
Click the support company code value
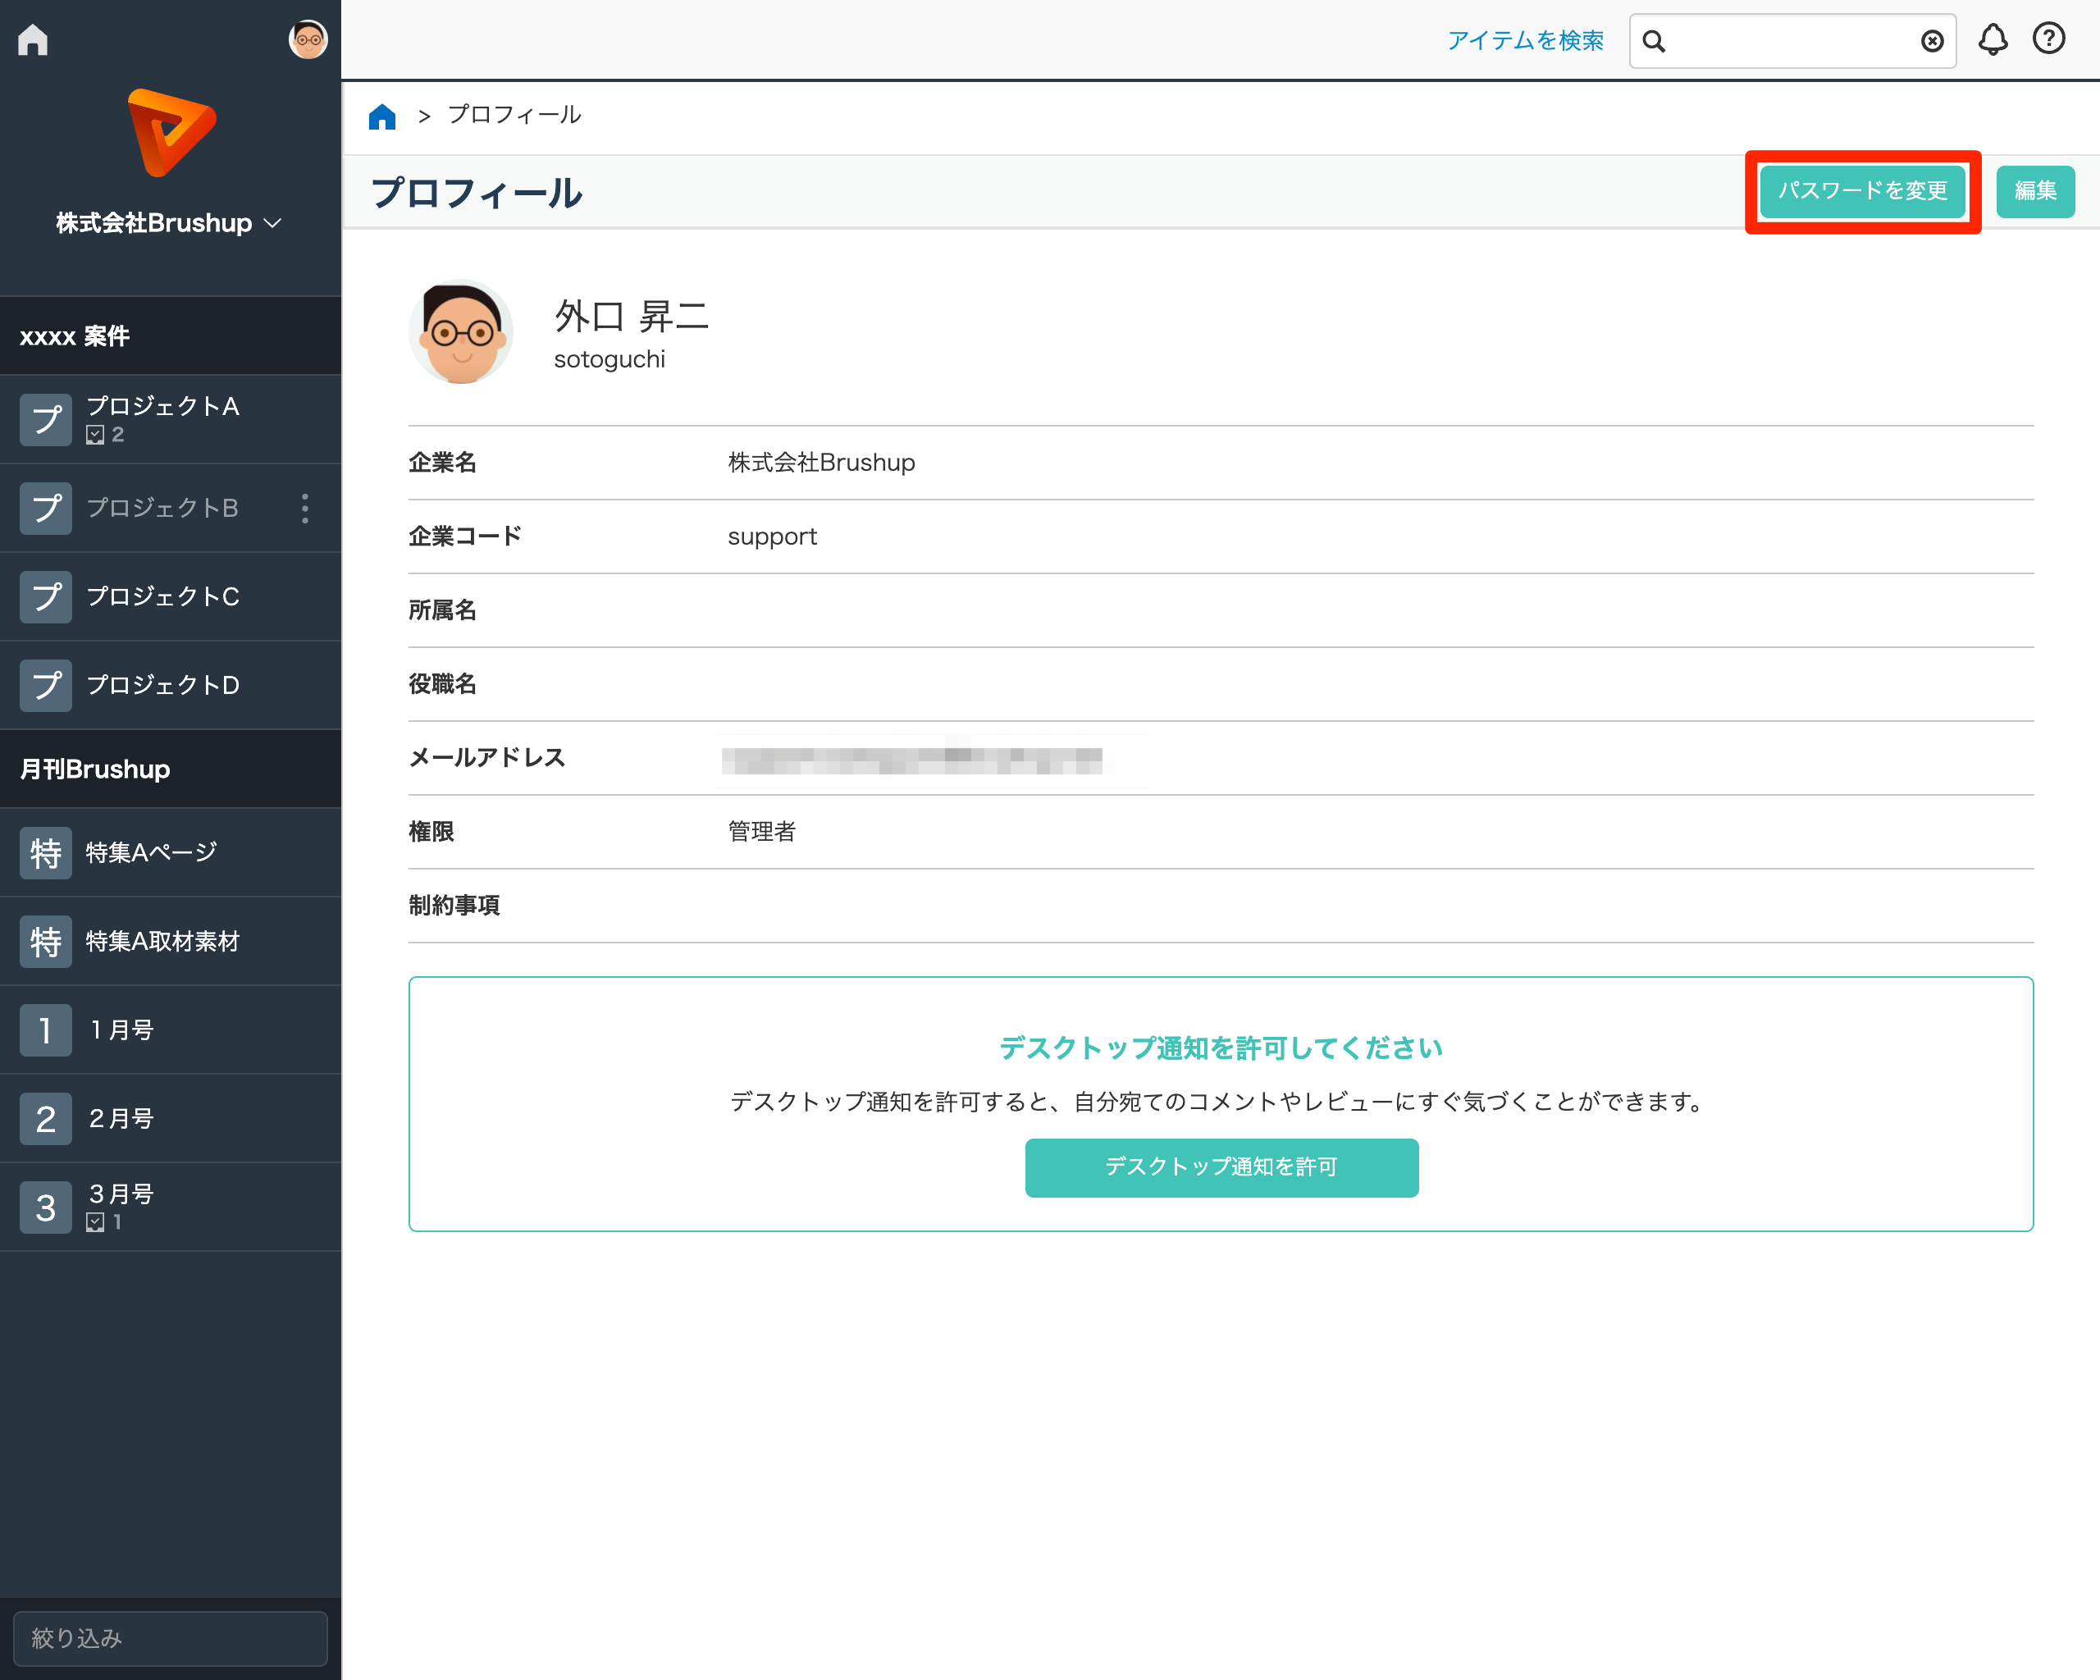tap(773, 536)
